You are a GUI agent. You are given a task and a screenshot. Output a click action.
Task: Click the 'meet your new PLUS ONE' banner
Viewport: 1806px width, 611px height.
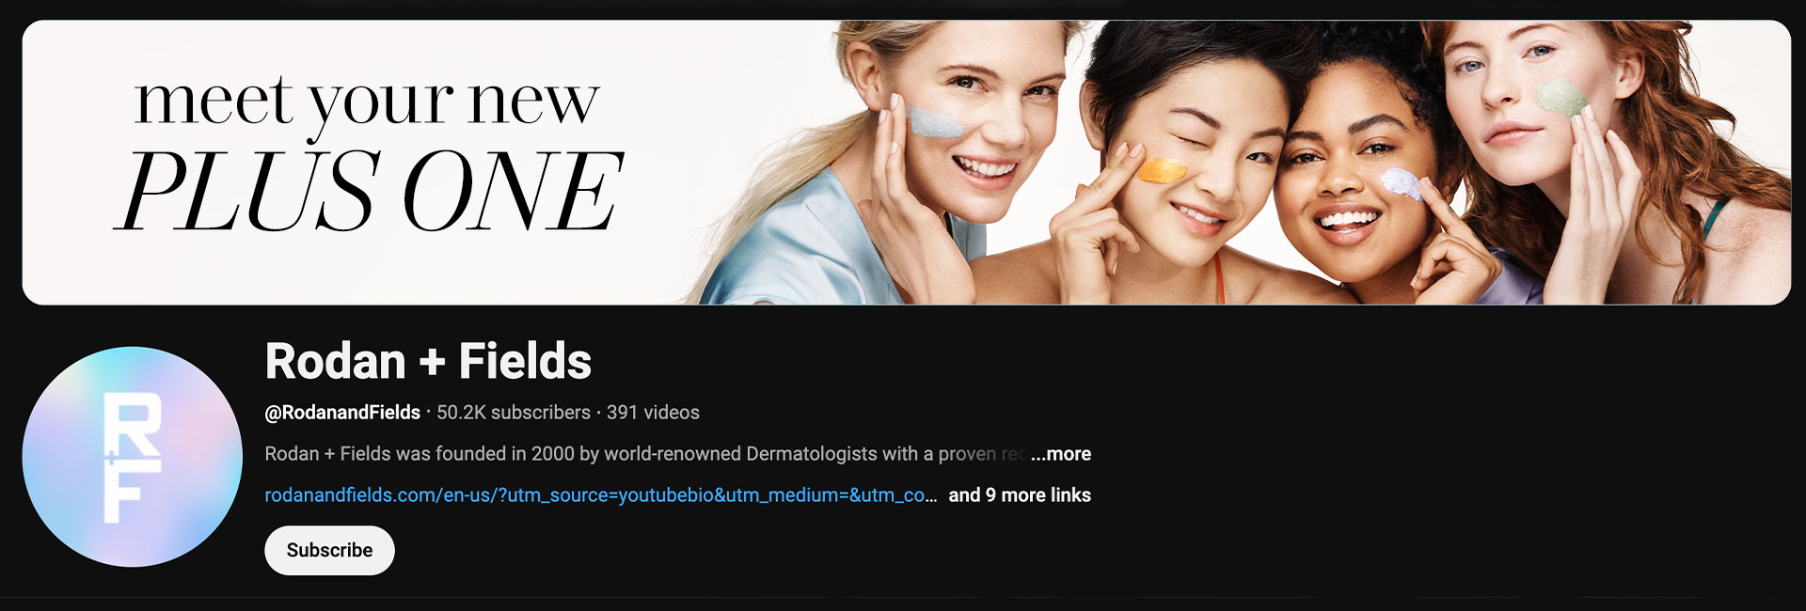point(906,163)
